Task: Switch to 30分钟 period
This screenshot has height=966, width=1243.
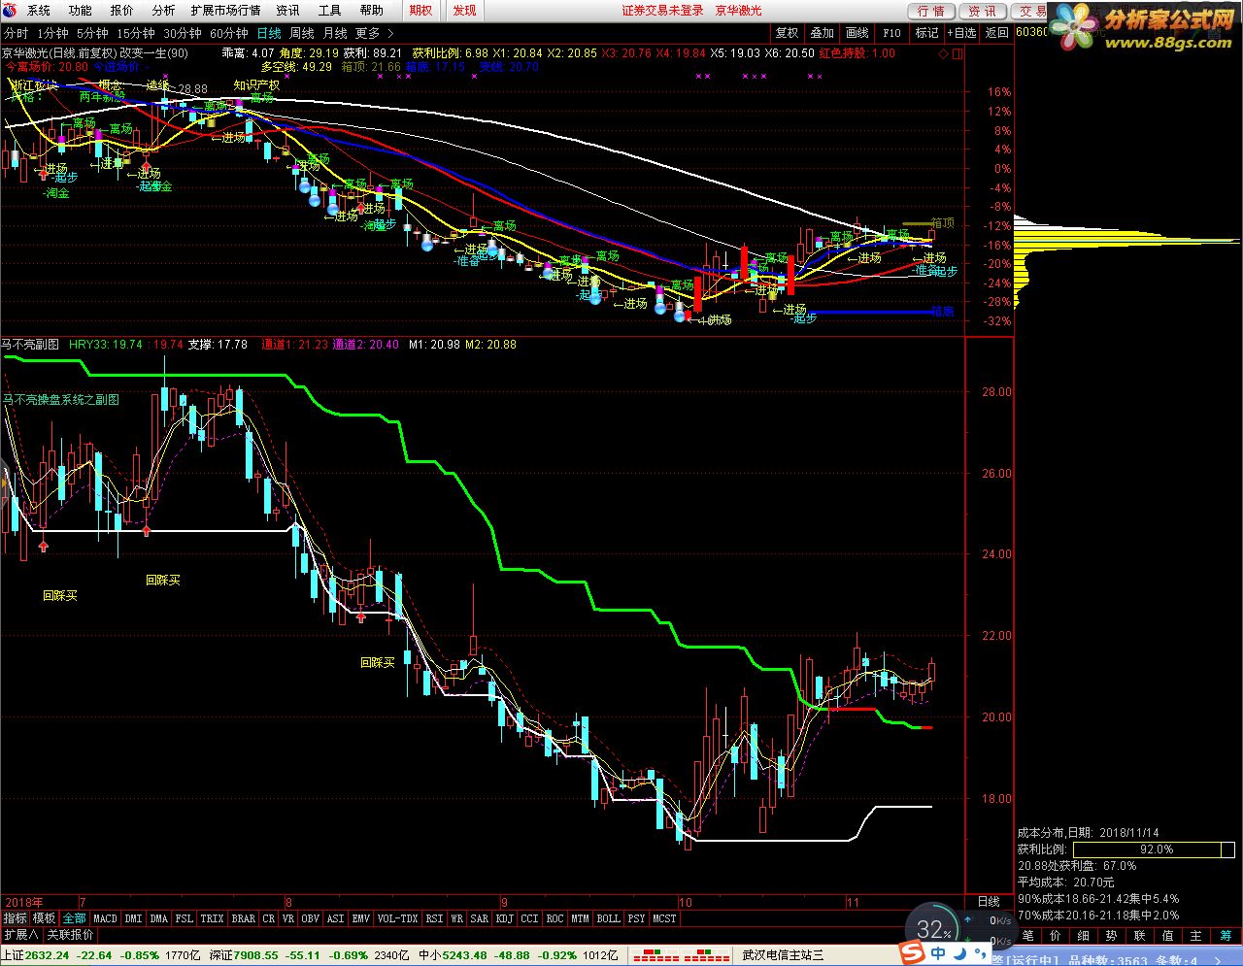Action: [x=183, y=33]
